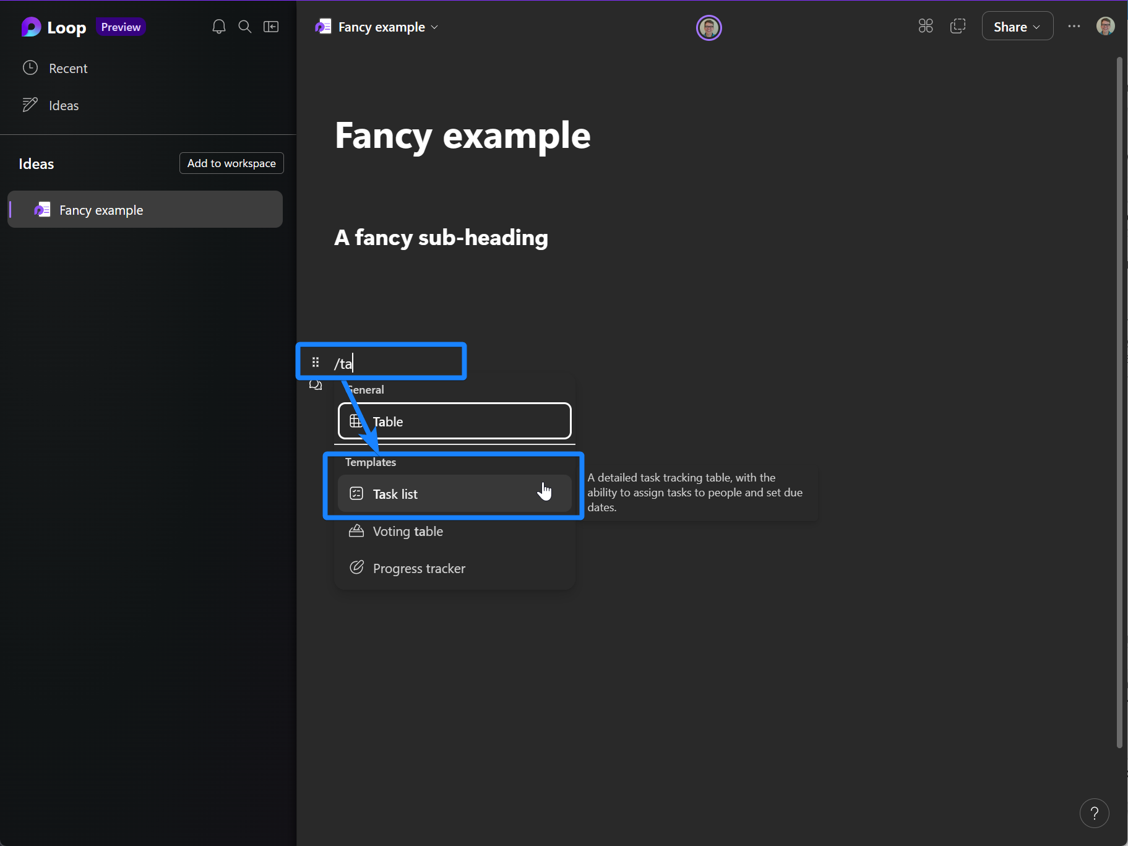Open comments on the current block
1128x846 pixels.
click(x=316, y=384)
